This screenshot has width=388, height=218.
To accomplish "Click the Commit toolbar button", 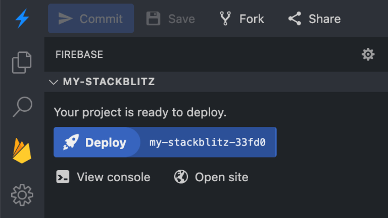I will [91, 19].
